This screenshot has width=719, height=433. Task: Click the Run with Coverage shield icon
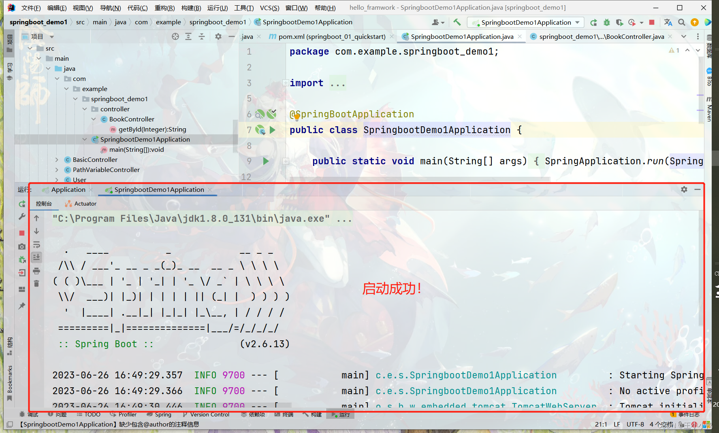pos(619,22)
